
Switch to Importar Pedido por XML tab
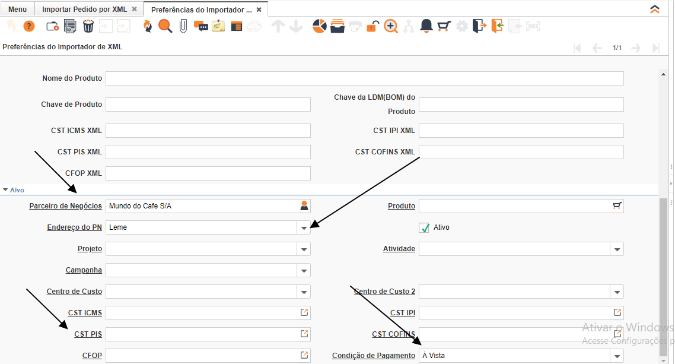[x=85, y=10]
